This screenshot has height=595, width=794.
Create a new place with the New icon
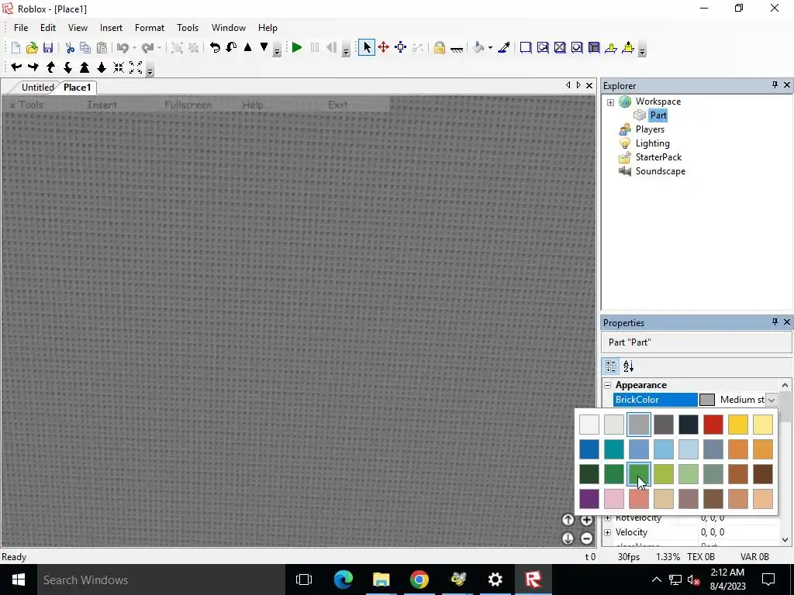(x=16, y=47)
